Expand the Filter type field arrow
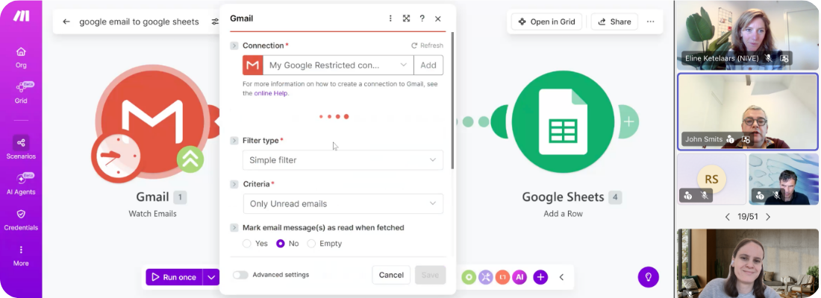The image size is (821, 298). [x=234, y=141]
